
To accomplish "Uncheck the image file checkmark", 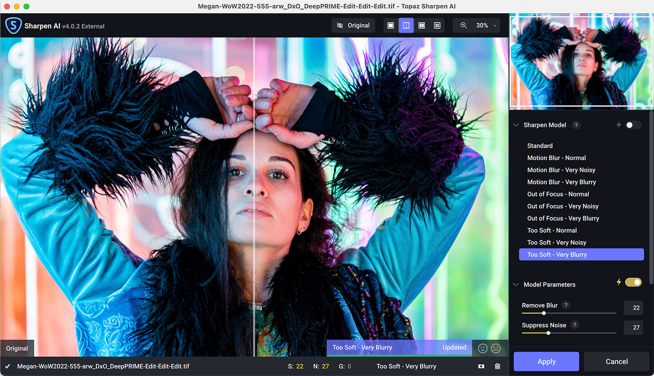I will coord(7,366).
